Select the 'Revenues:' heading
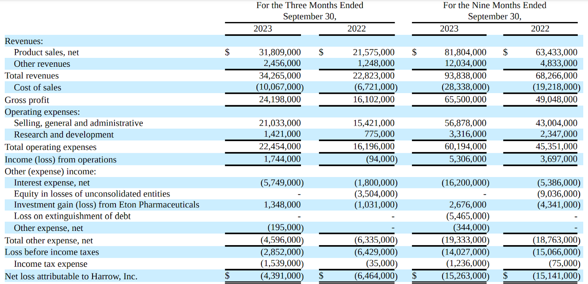588x284 pixels. pos(24,41)
